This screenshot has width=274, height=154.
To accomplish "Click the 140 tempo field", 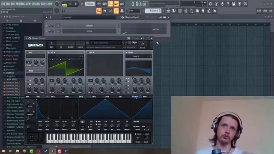I will tap(89, 4).
